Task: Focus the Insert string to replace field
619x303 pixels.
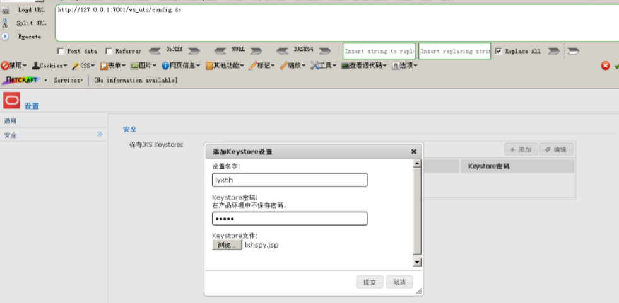Action: point(379,51)
